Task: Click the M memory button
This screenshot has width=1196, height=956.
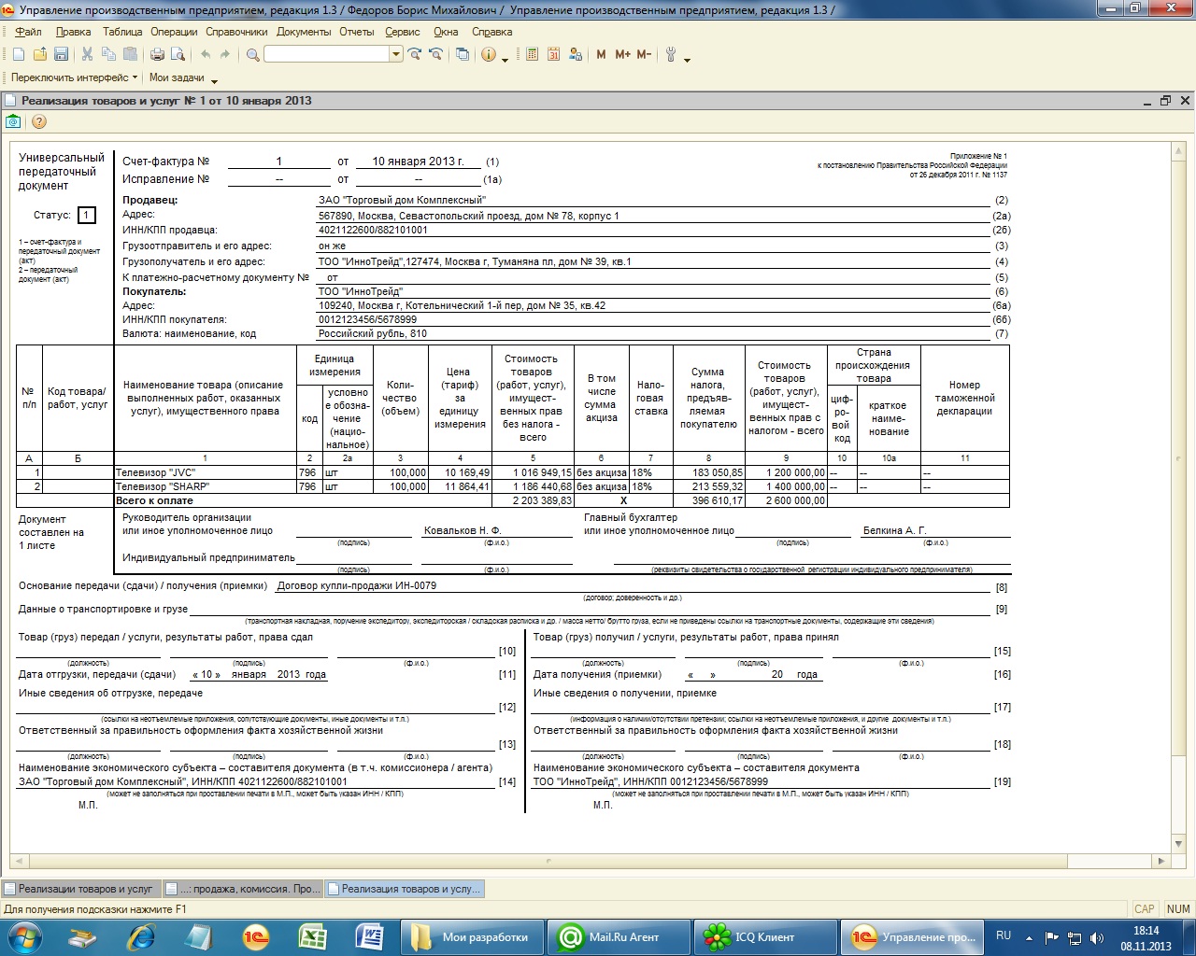Action: [x=601, y=55]
